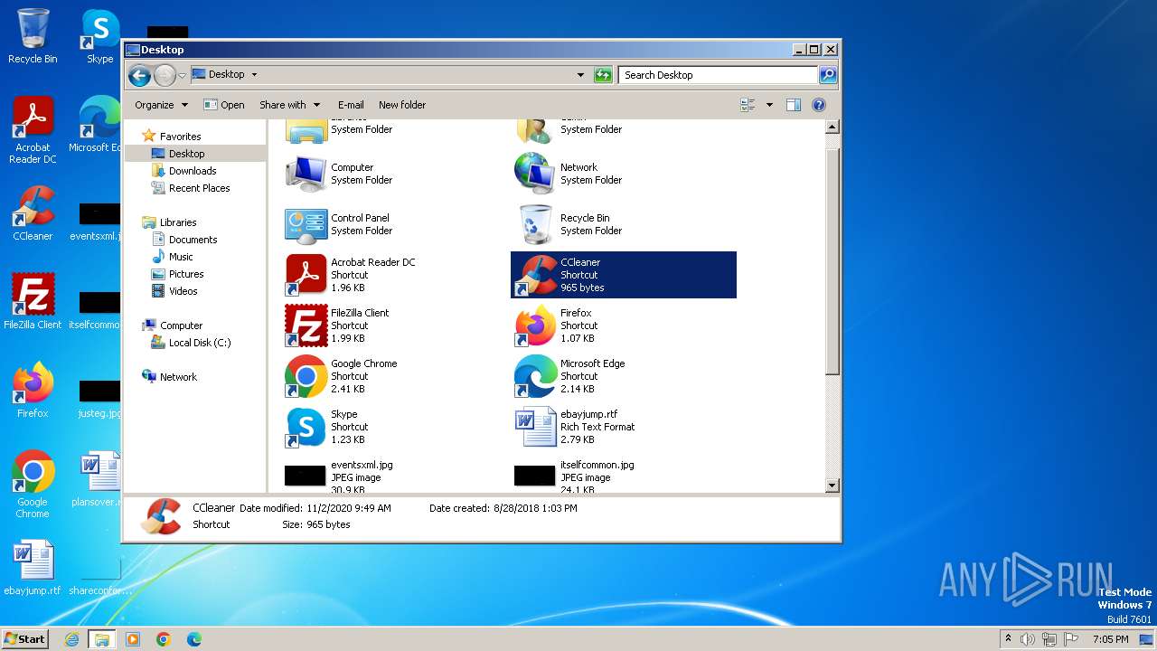Open the Help question mark icon
The image size is (1157, 651).
click(818, 105)
